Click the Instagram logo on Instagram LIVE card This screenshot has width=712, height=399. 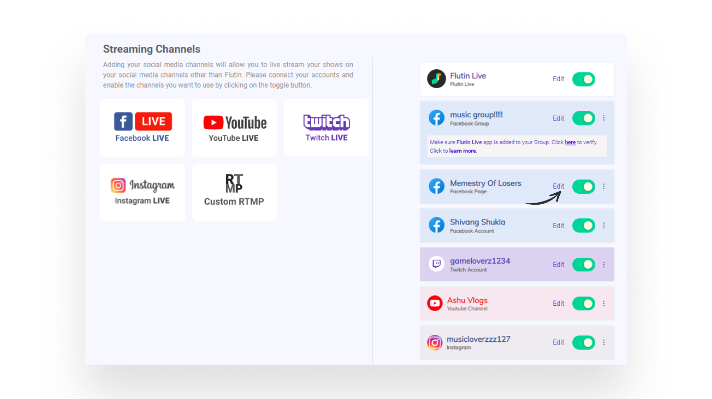143,185
